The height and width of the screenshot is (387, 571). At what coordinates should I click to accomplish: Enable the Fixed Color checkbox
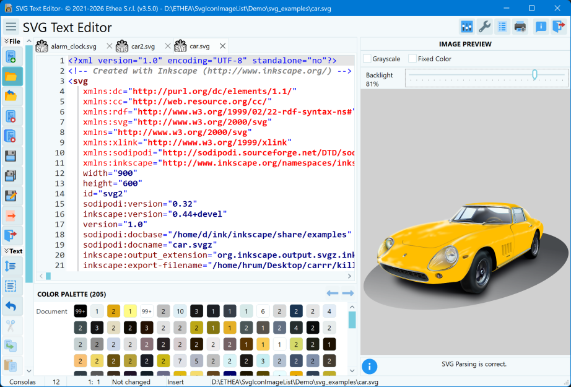pyautogui.click(x=412, y=59)
